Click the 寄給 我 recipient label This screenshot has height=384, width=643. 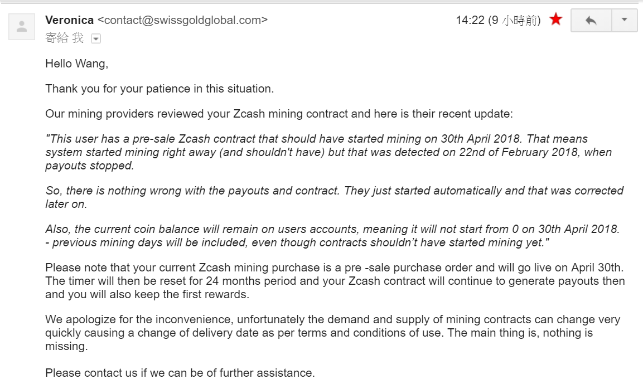(64, 38)
